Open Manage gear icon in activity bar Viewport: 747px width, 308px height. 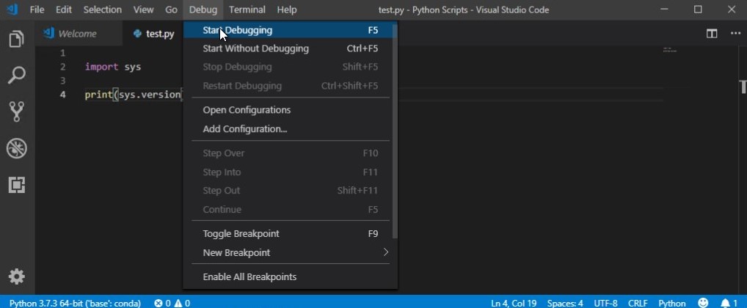17,276
